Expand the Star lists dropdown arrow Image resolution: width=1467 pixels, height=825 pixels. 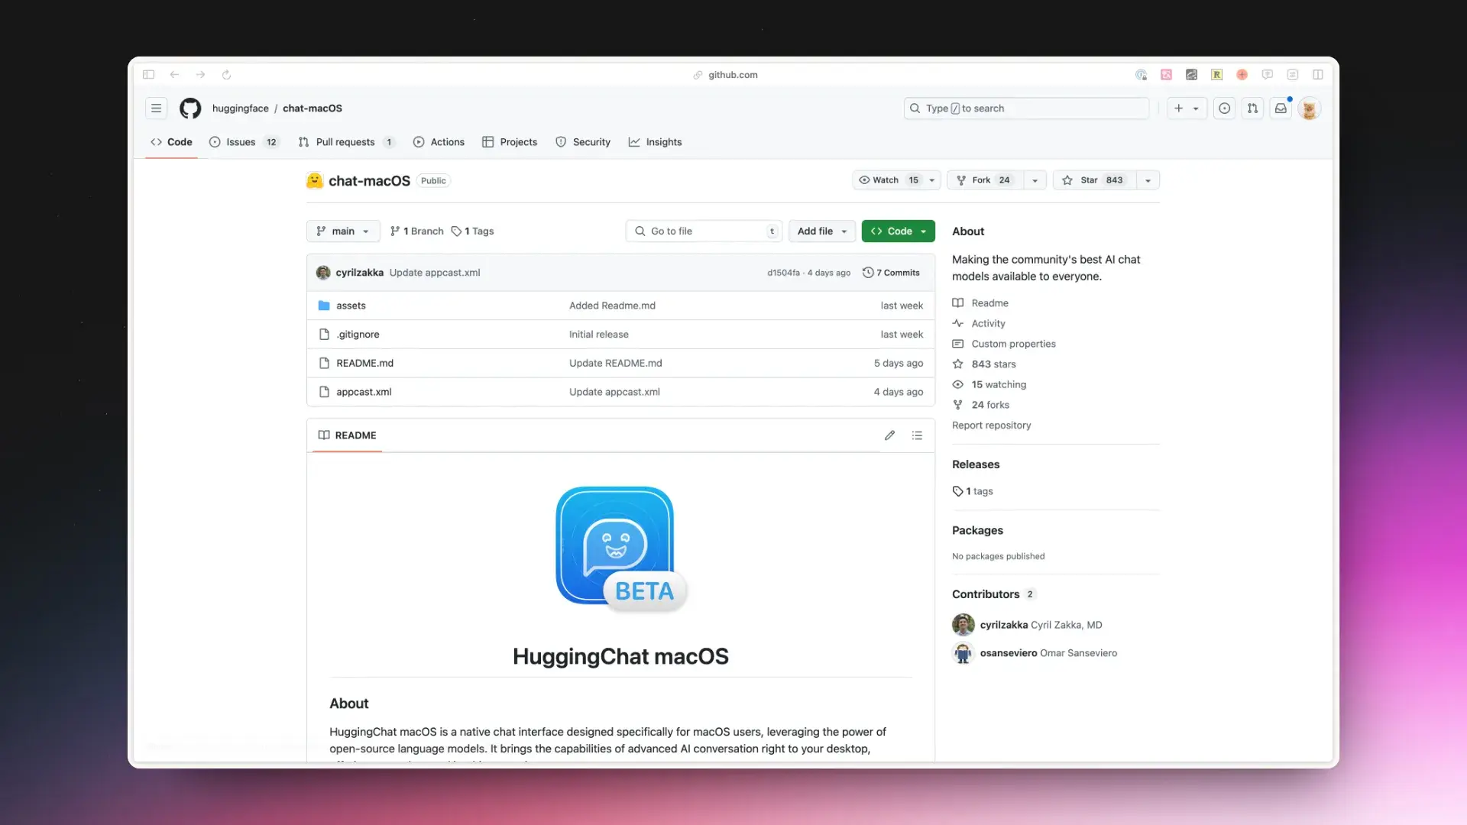1148,180
